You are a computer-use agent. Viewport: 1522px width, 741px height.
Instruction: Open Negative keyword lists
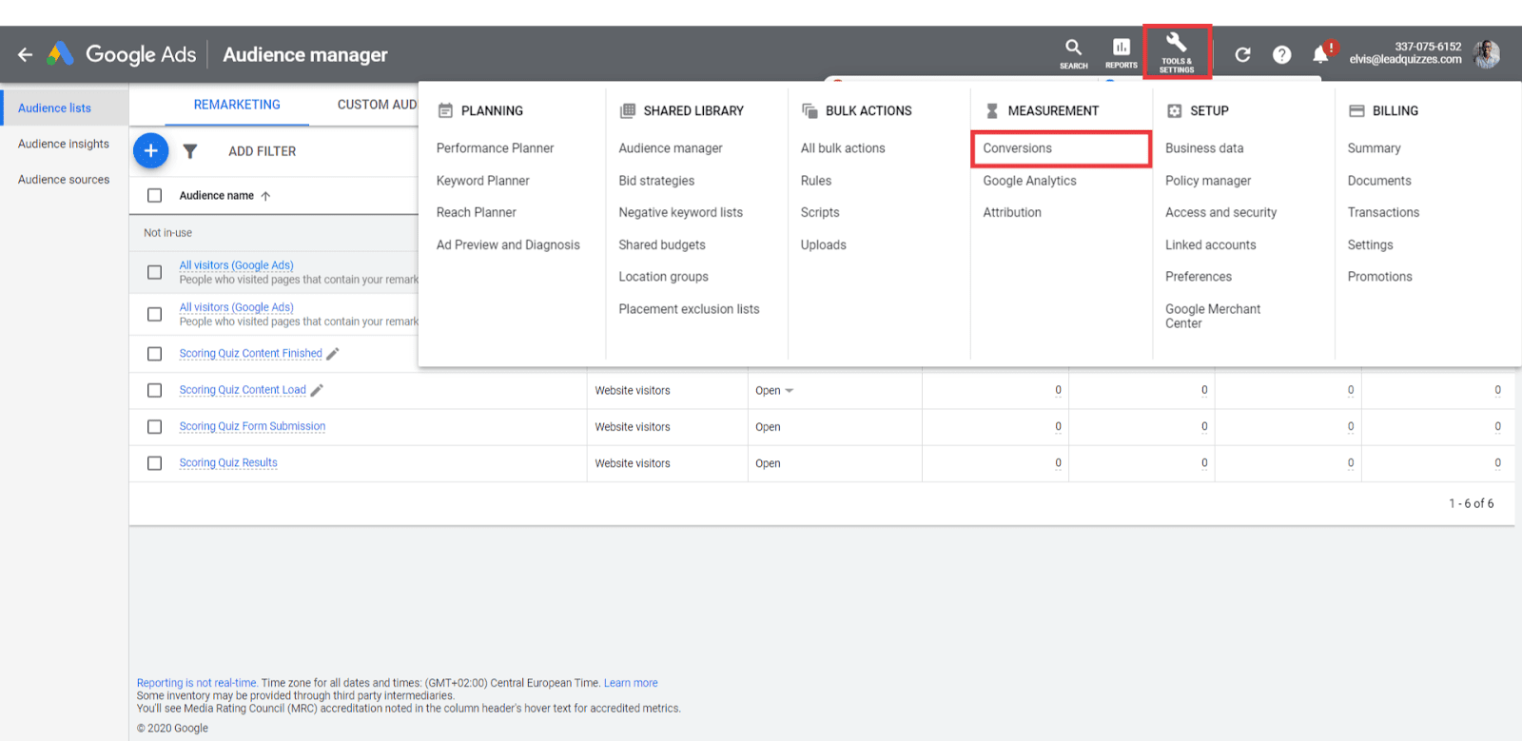681,213
